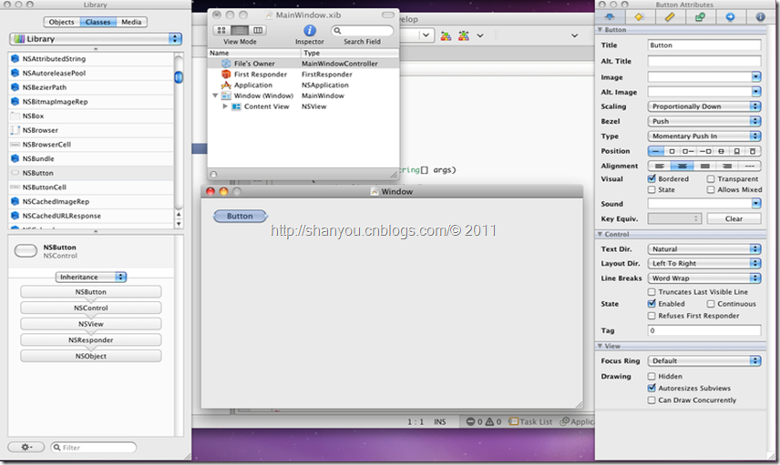Open the Image combo box arrow
Viewport: 780px width, 465px height.
coord(756,77)
